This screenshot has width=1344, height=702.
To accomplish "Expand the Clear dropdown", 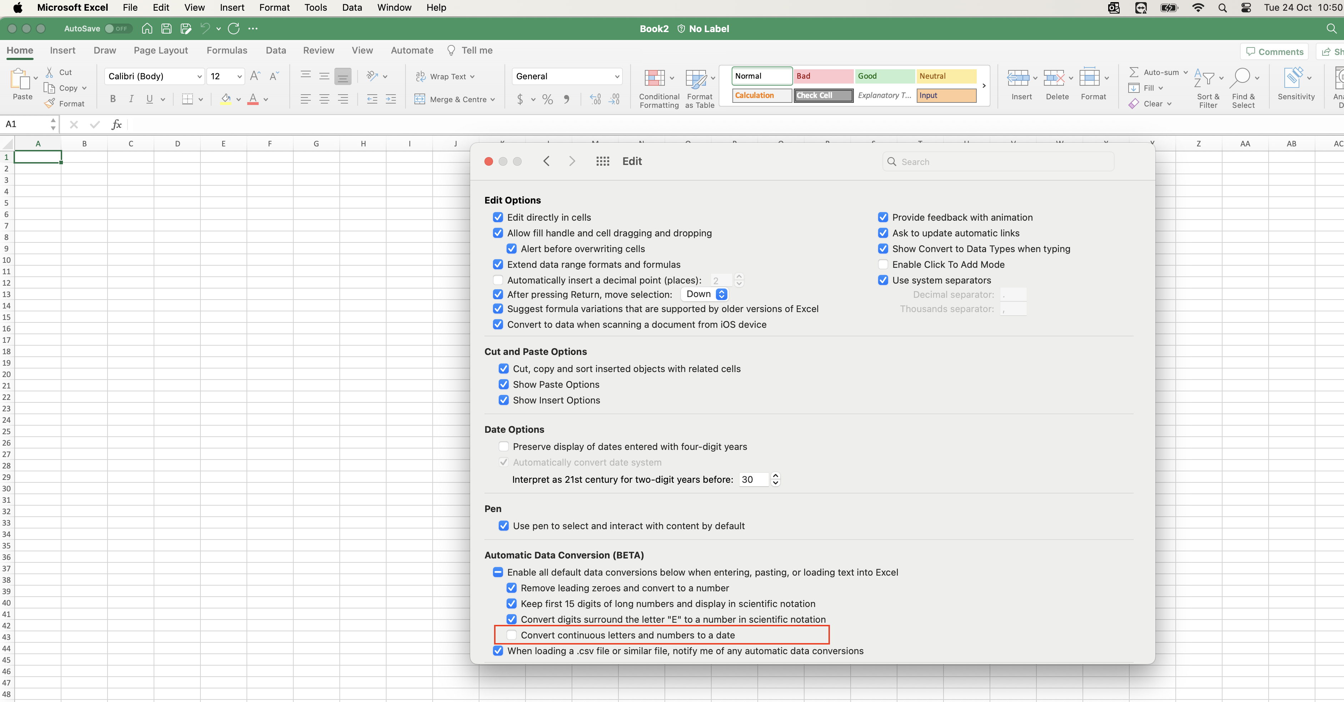I will [1169, 103].
